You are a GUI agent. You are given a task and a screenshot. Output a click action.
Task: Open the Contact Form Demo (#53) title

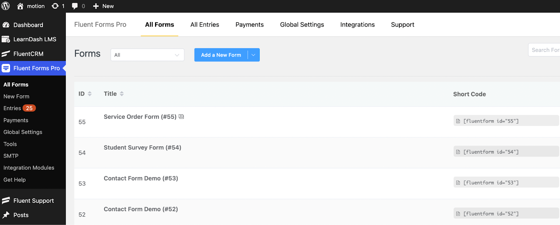[x=141, y=178]
